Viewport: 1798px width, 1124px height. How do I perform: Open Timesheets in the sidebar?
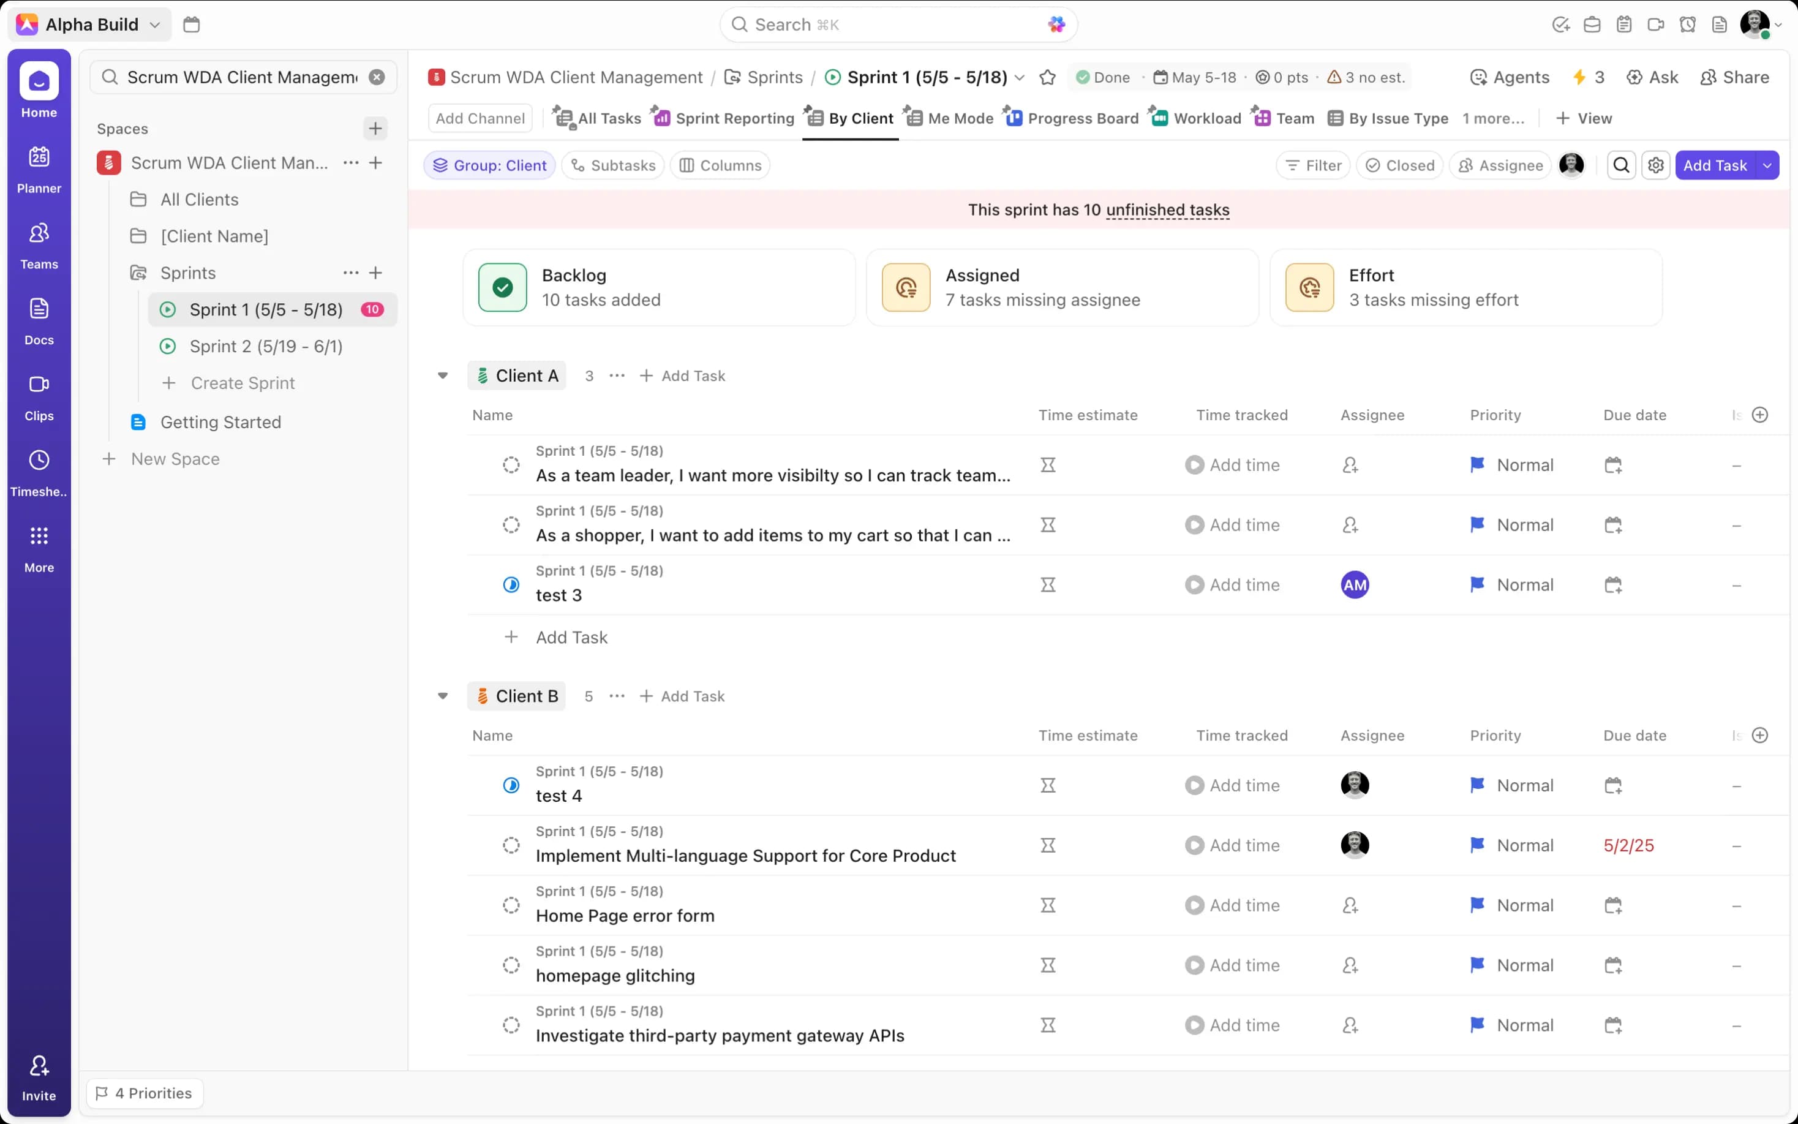(x=39, y=472)
